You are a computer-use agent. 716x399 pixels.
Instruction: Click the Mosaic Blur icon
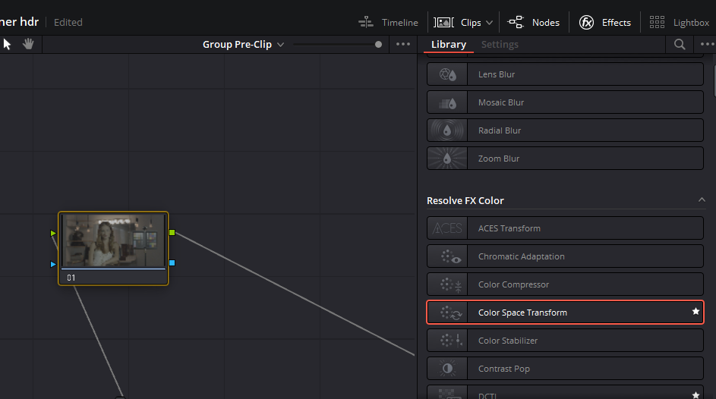[447, 102]
